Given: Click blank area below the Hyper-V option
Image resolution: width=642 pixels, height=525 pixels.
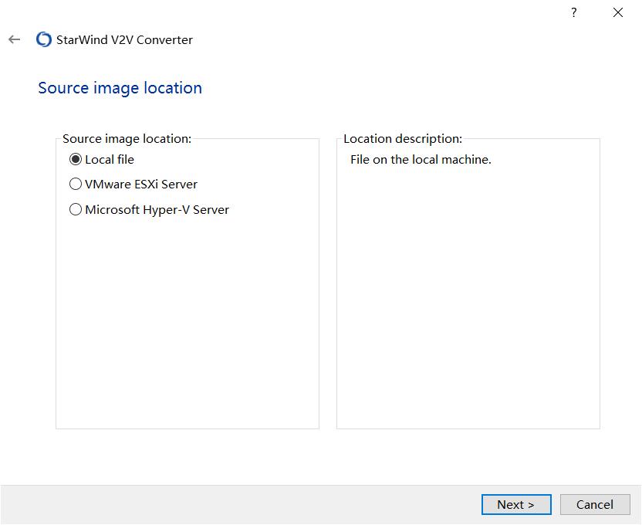Looking at the screenshot, I should [x=187, y=324].
